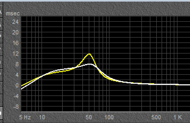The width and height of the screenshot is (190, 123).
Task: Click the 24 value on the vertical axis
Action: (x=15, y=22)
